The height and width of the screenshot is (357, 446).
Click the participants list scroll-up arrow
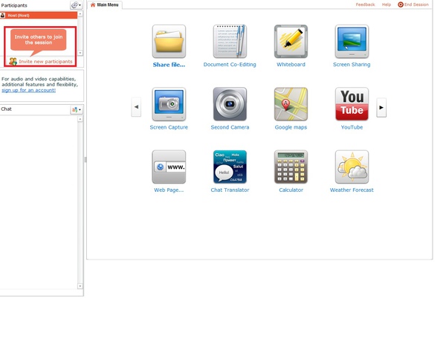coord(80,14)
